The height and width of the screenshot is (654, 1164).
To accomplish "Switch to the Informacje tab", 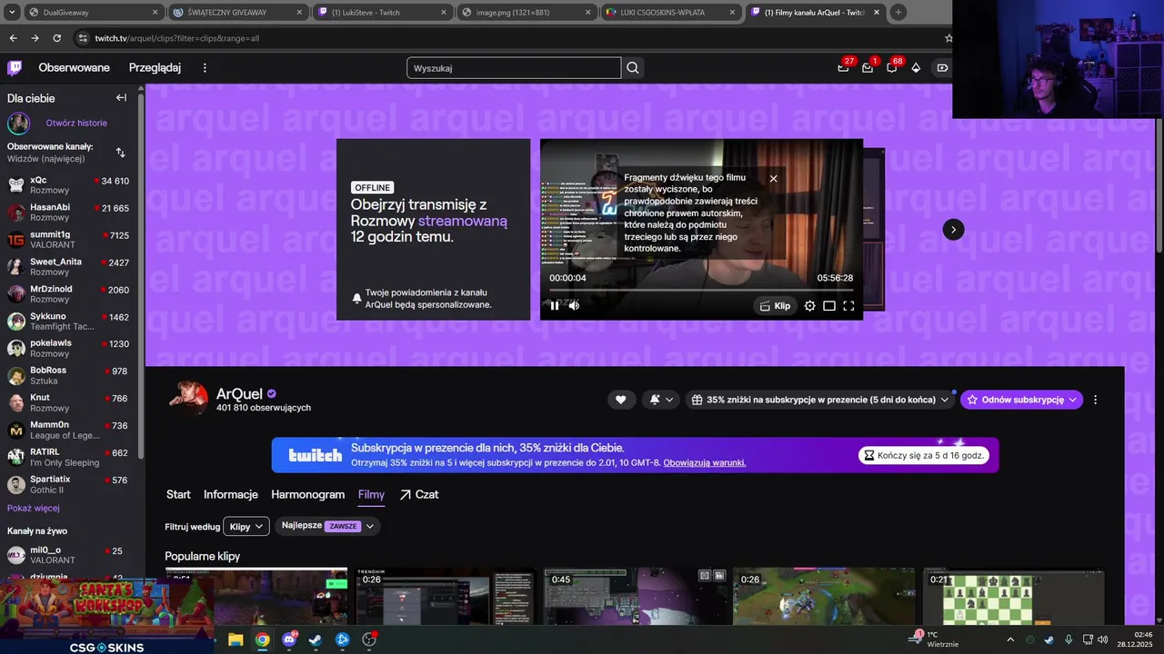I will coord(231,495).
